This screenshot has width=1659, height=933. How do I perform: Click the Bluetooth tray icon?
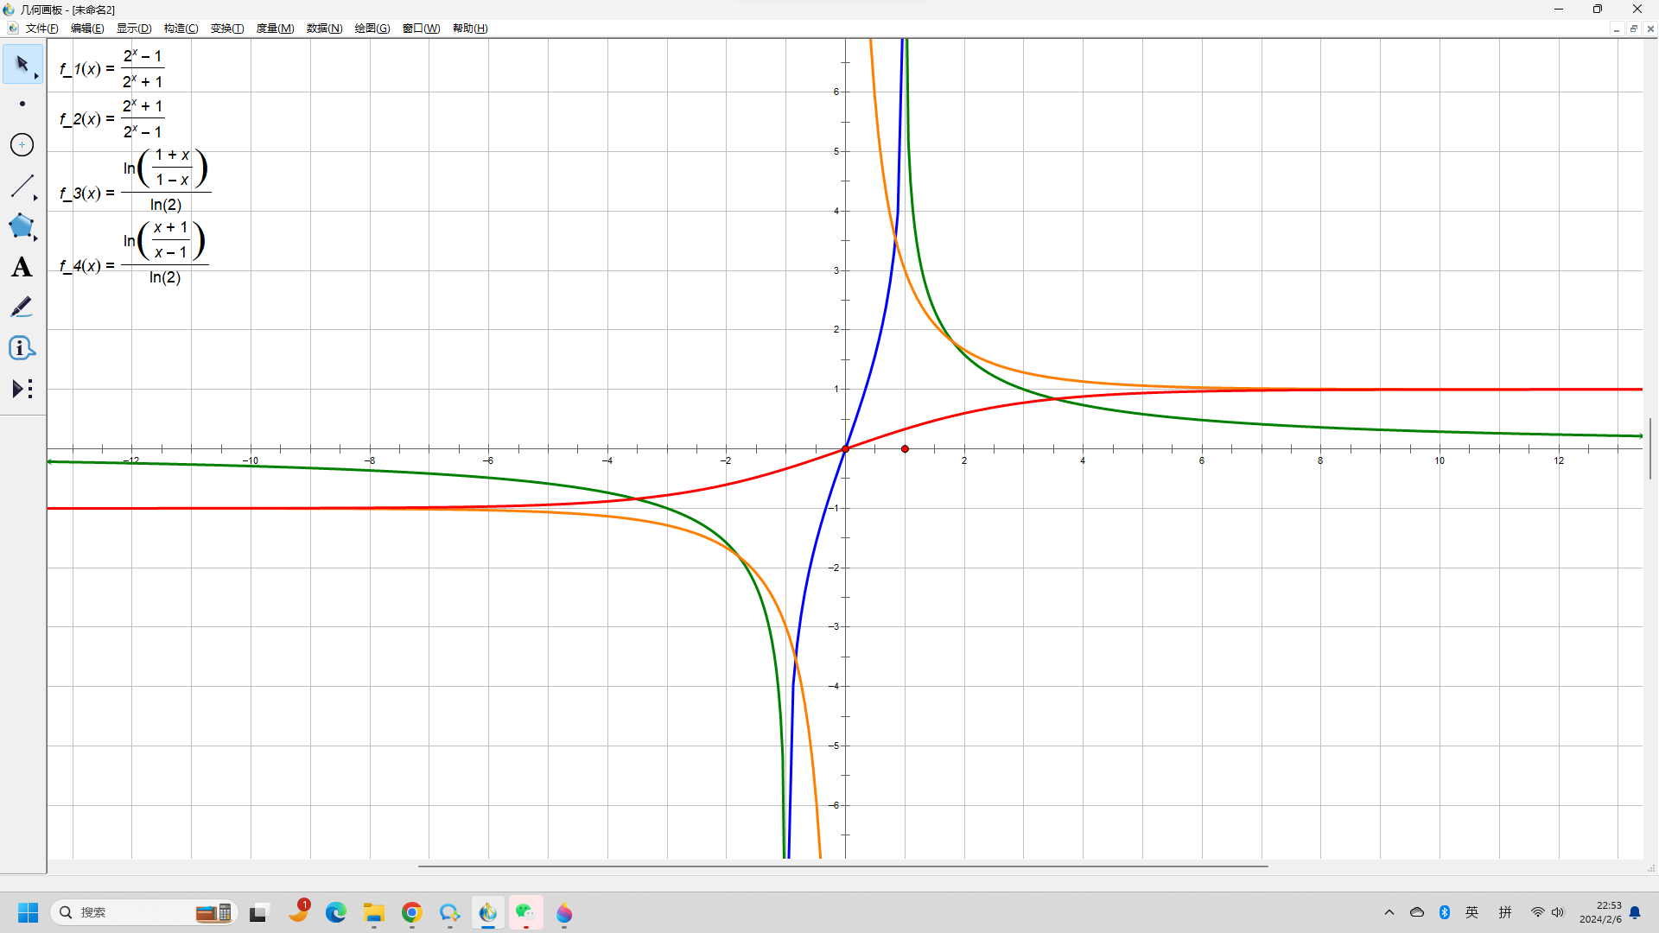pyautogui.click(x=1445, y=912)
